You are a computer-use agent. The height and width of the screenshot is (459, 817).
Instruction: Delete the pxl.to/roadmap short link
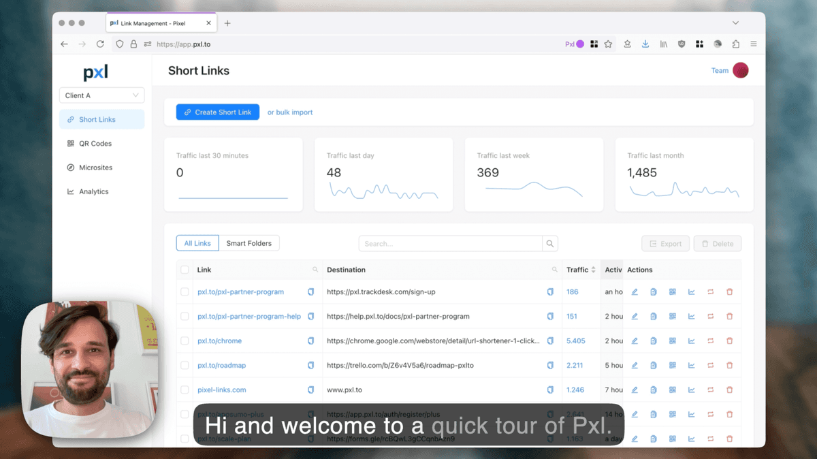click(728, 365)
